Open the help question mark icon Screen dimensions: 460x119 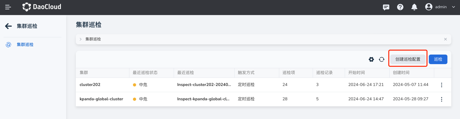coord(400,7)
